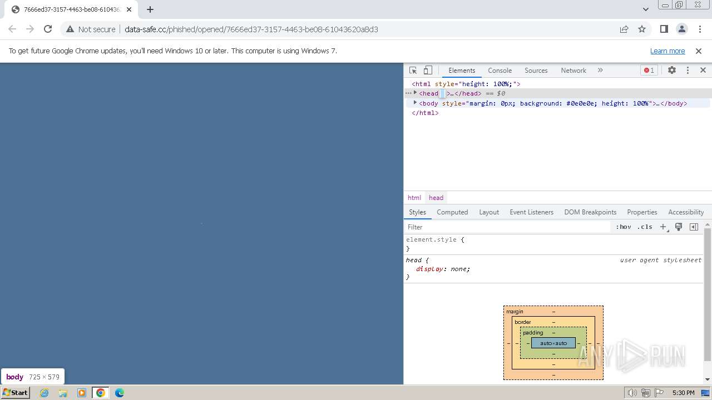Open the Sources tab
Viewport: 712px width, 400px height.
coord(536,71)
